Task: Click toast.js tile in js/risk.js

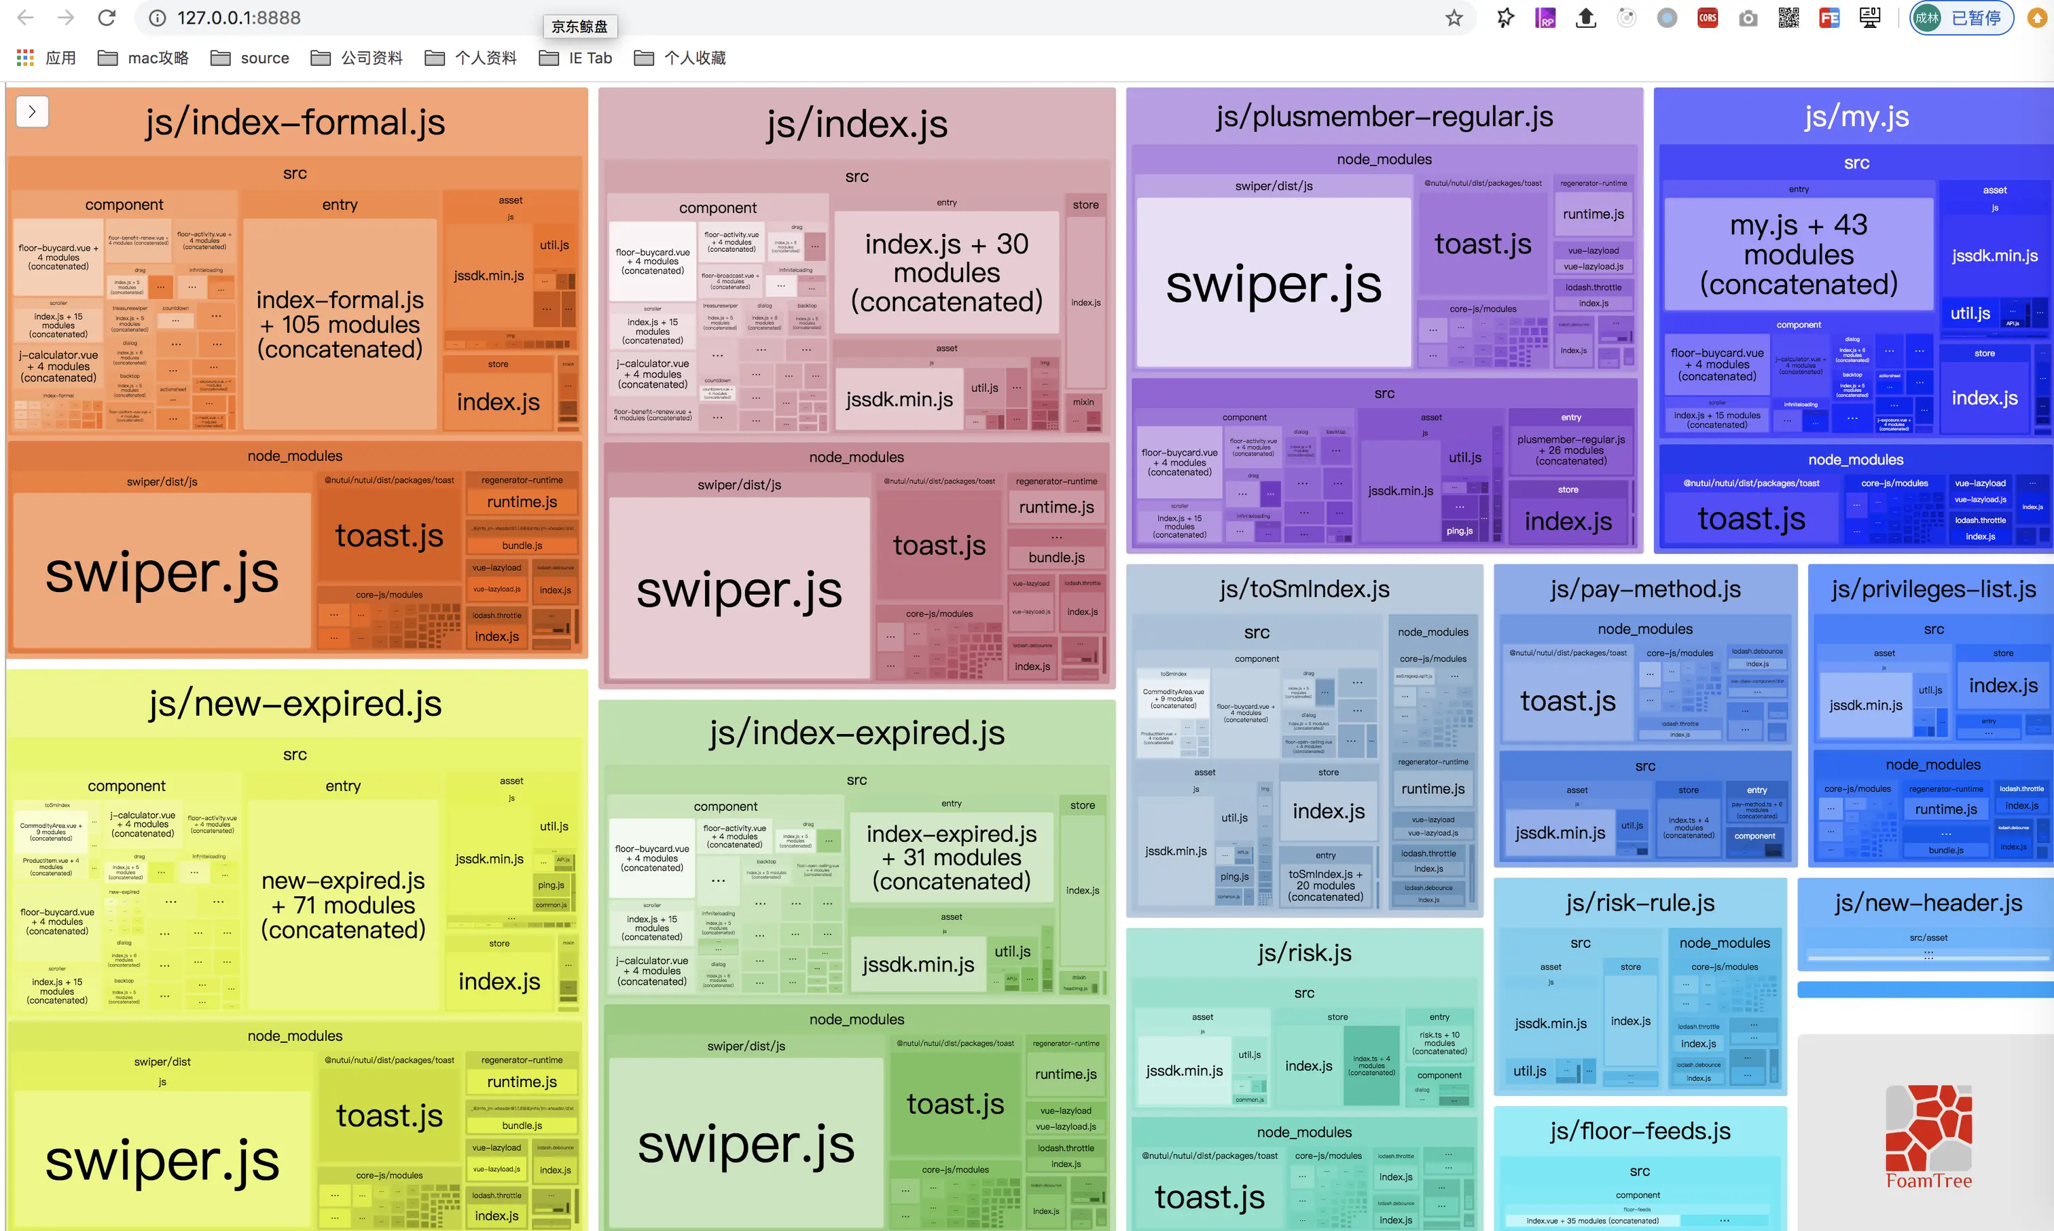Action: (1210, 1197)
